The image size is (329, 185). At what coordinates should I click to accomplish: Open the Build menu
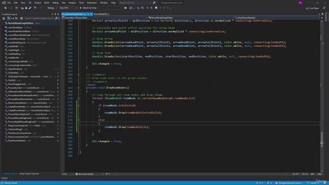pyautogui.click(x=47, y=3)
